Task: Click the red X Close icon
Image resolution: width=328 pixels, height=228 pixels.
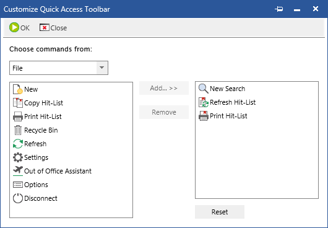Action: click(45, 28)
